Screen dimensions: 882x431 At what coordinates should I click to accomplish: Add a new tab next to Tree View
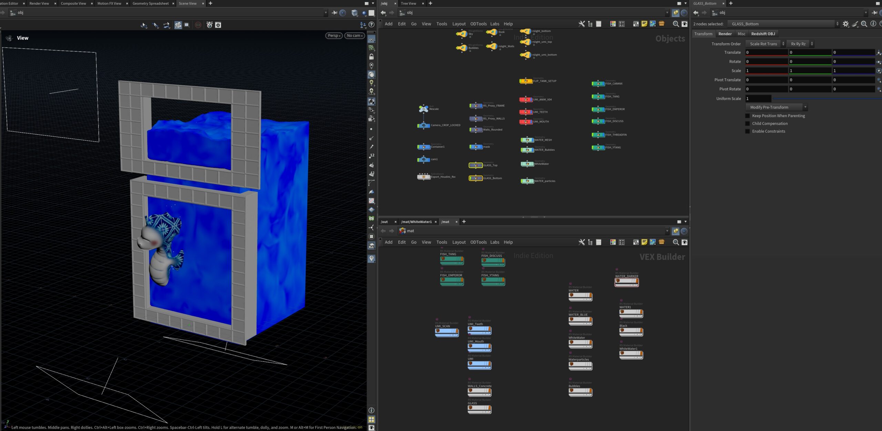(x=430, y=3)
